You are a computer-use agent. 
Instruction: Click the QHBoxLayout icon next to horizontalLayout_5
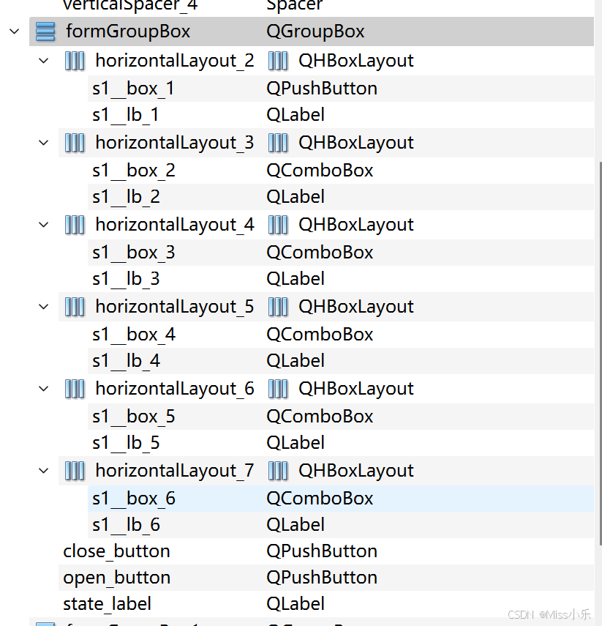(75, 306)
